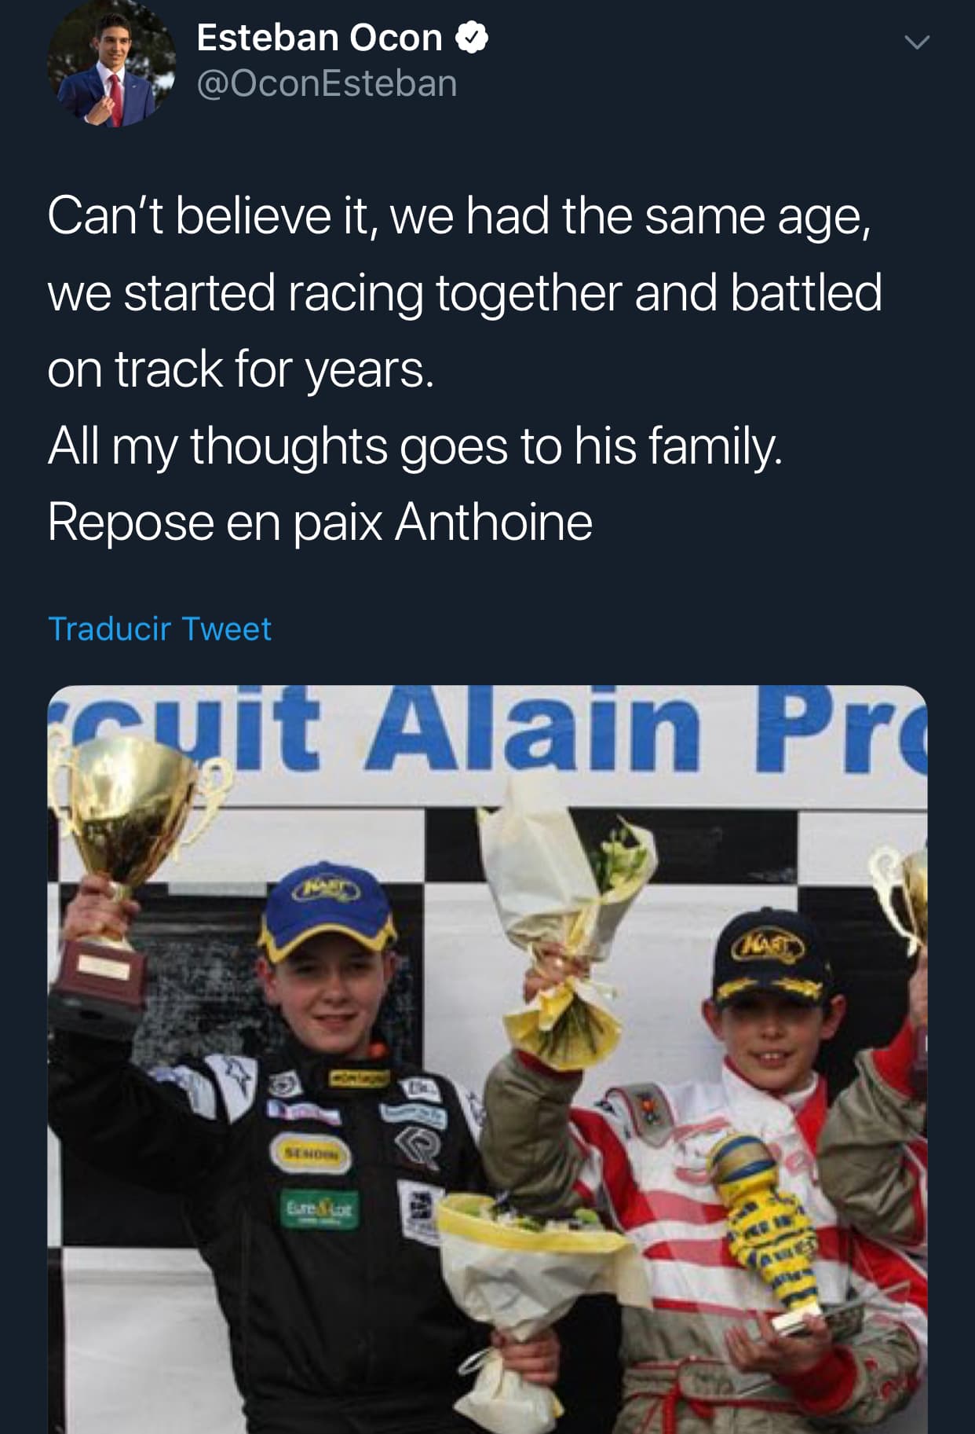The height and width of the screenshot is (1434, 975).
Task: Tap the "we started racing together" line
Action: (465, 293)
